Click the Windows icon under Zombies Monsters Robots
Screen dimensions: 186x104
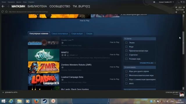coord(62,67)
